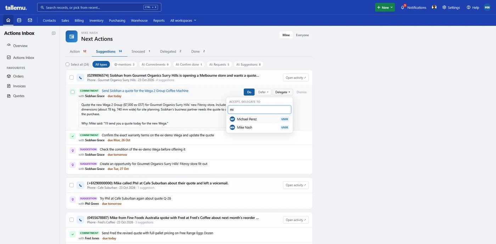
Task: Open Purchasing menu
Action: tap(117, 21)
